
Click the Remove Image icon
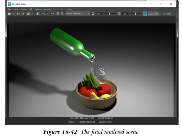point(62,14)
